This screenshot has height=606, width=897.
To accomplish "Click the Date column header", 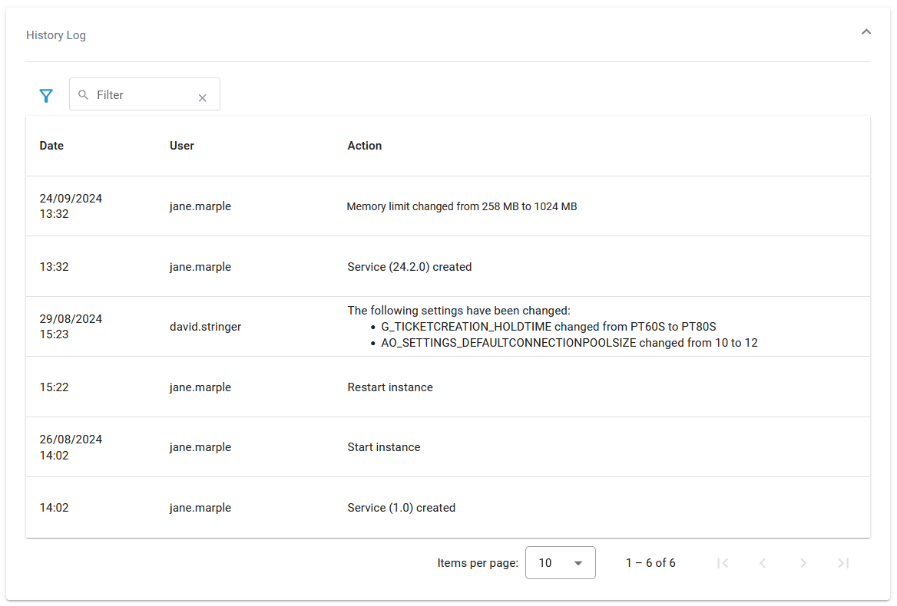I will click(51, 146).
